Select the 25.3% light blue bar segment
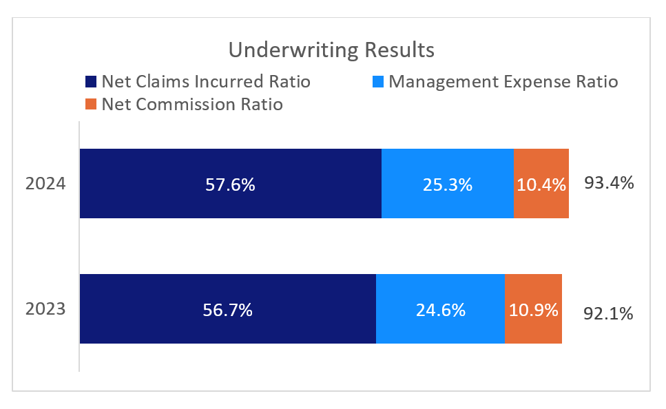 pyautogui.click(x=447, y=184)
